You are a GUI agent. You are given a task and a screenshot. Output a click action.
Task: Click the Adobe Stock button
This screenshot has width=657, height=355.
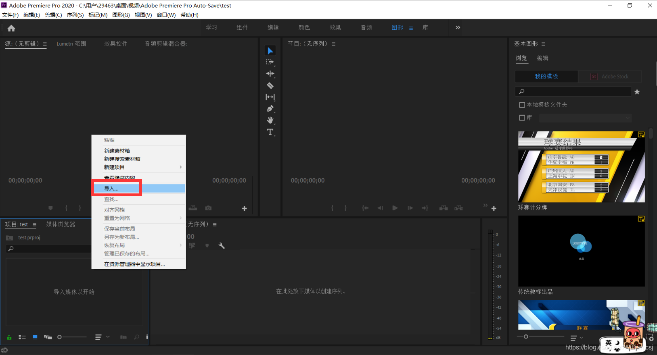[610, 76]
